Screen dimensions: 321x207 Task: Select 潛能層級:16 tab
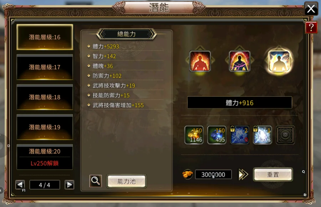pyautogui.click(x=45, y=37)
